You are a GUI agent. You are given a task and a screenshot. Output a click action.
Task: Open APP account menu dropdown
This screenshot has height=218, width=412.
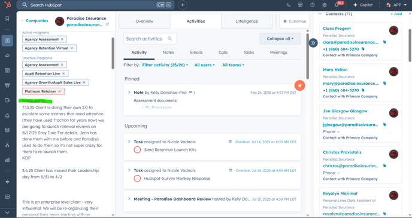(x=396, y=5)
